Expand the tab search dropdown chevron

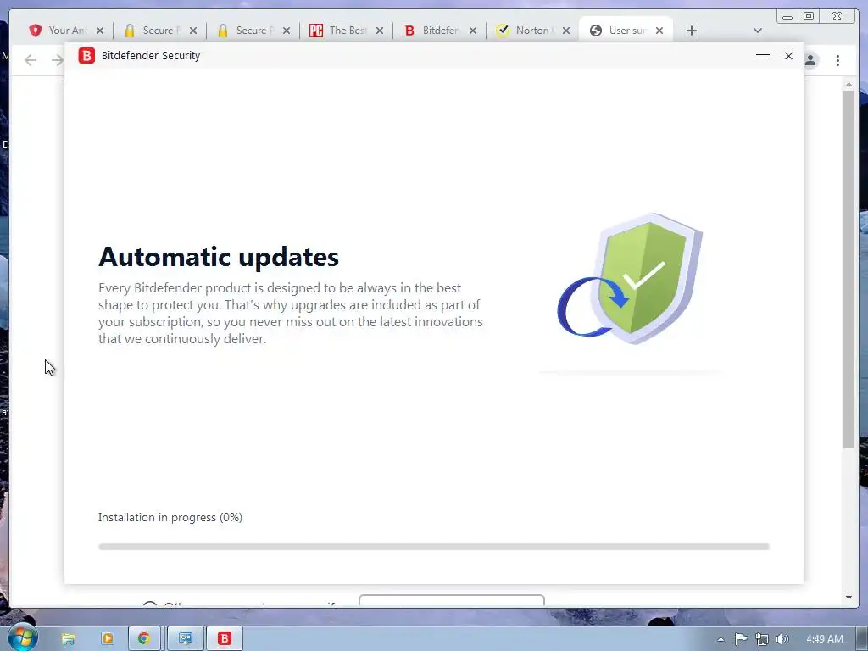[x=757, y=31]
